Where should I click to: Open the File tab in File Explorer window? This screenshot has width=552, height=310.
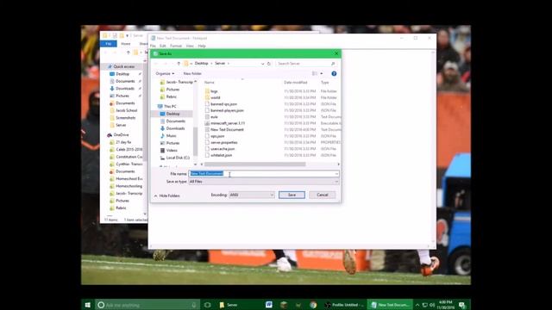[x=109, y=44]
